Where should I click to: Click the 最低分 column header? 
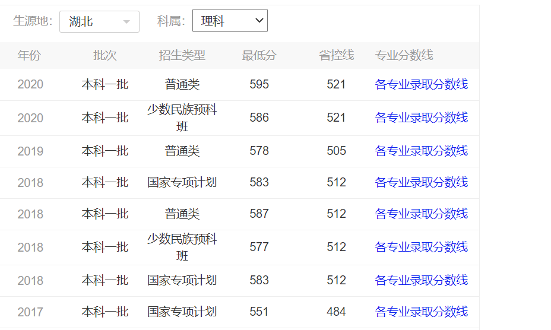259,55
